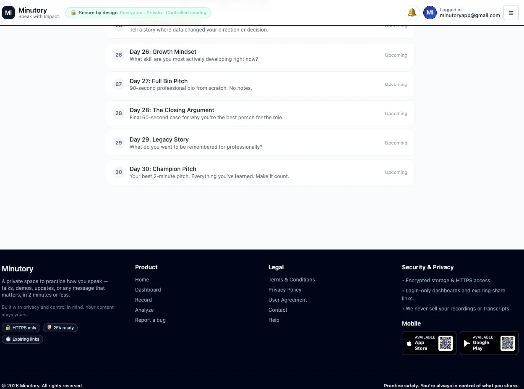Open Dashboard footer link
The width and height of the screenshot is (524, 389).
coord(148,290)
